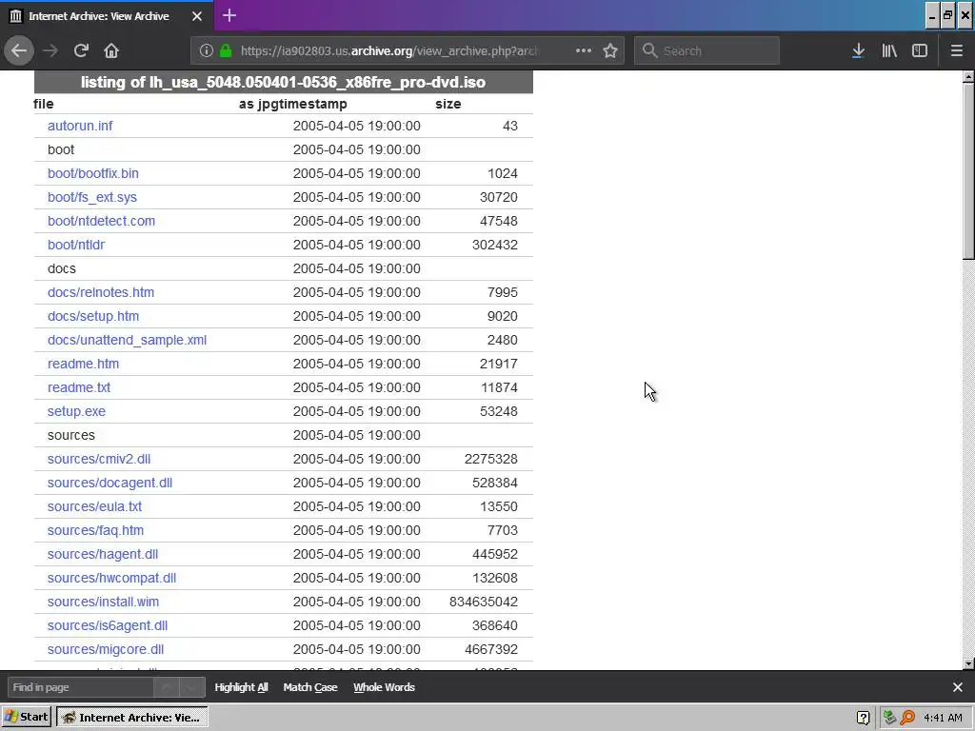The image size is (975, 731).
Task: Close the Internet Archive tab
Action: point(197,16)
